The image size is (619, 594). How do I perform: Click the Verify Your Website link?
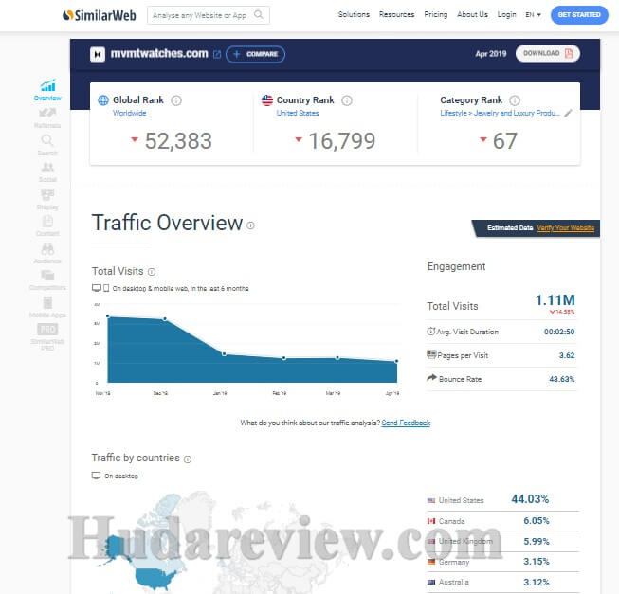click(565, 228)
